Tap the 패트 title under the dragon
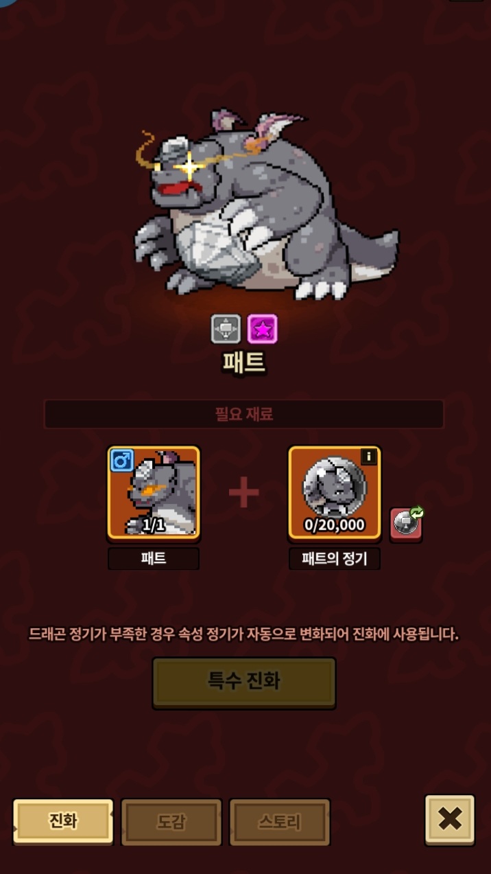This screenshot has height=874, width=491. click(x=244, y=362)
